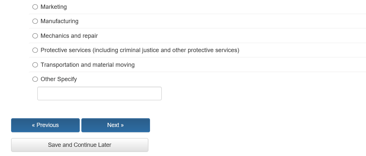The image size is (366, 156).
Task: Click the "Other Specify" label text
Action: tap(58, 79)
